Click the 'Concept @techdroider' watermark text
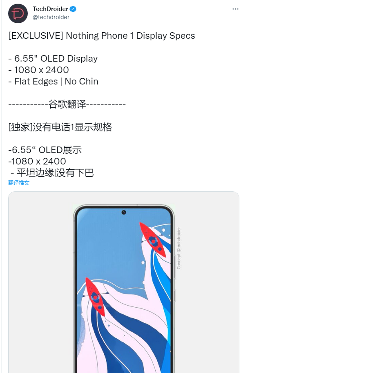Viewport: 366px width, 373px height. point(179,248)
